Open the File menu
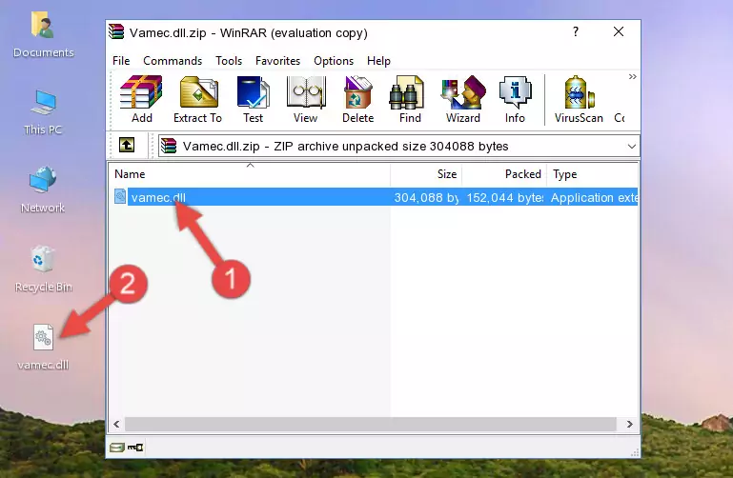 pyautogui.click(x=121, y=61)
